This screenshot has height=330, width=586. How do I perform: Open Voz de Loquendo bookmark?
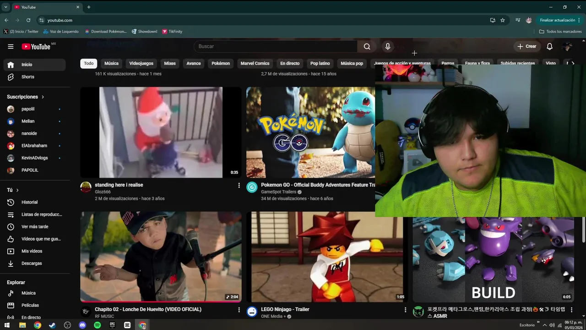[61, 32]
